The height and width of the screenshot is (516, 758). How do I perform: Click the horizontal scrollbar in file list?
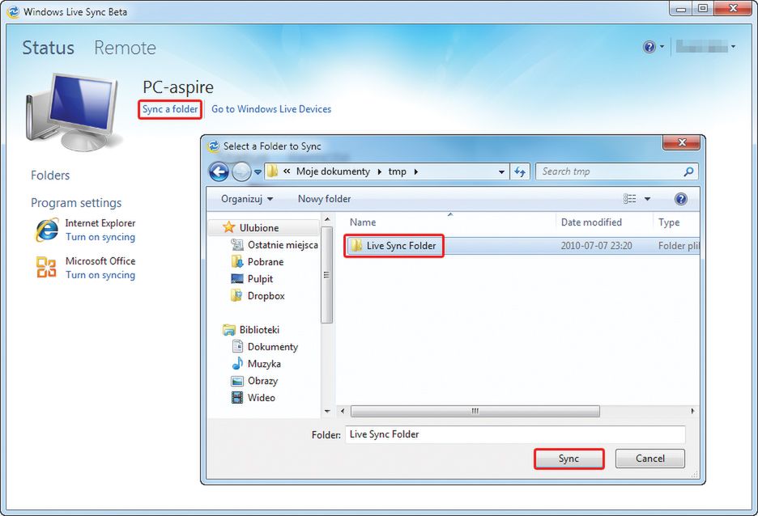click(475, 411)
